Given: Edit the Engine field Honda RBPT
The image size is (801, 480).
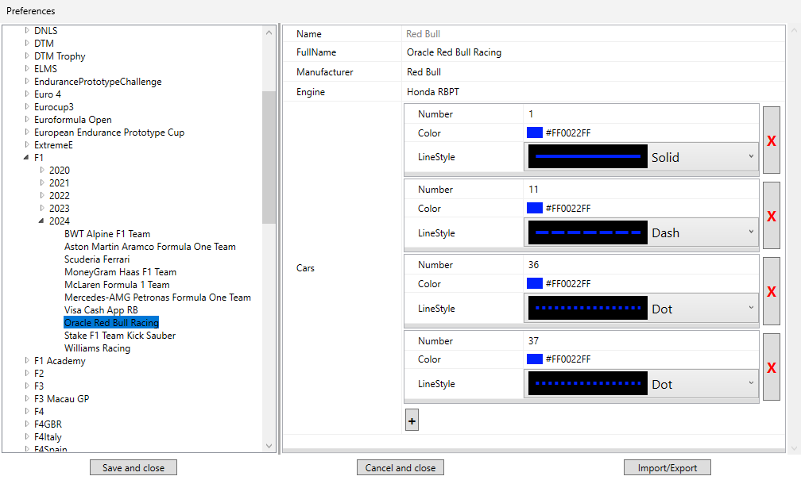Looking at the screenshot, I should pyautogui.click(x=593, y=92).
